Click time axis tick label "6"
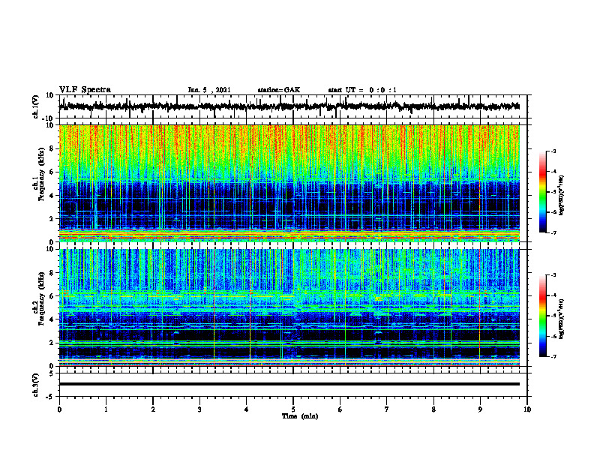The width and height of the screenshot is (594, 459). point(340,409)
